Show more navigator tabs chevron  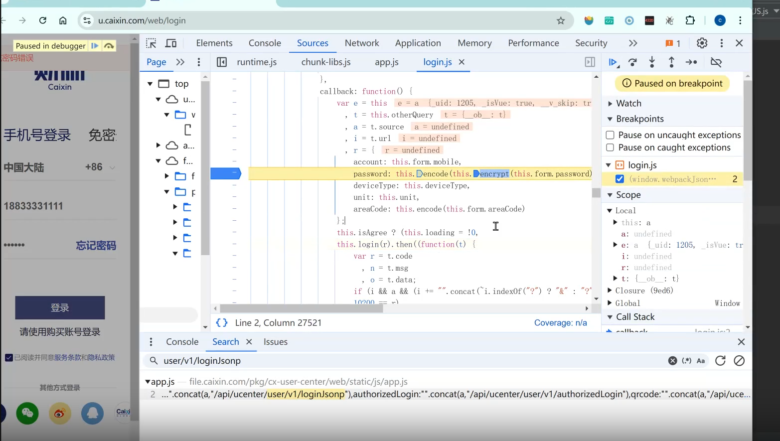pyautogui.click(x=180, y=62)
